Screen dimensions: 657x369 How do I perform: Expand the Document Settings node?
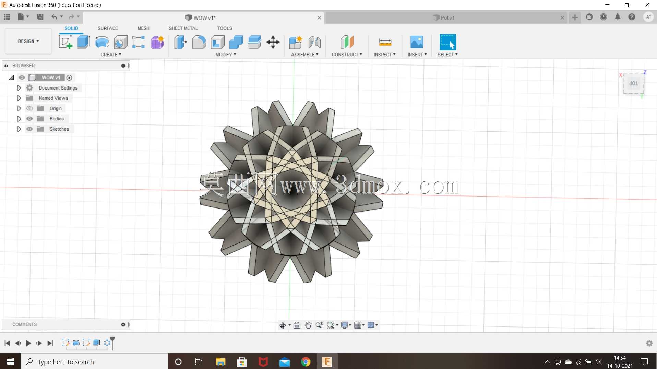pos(19,88)
